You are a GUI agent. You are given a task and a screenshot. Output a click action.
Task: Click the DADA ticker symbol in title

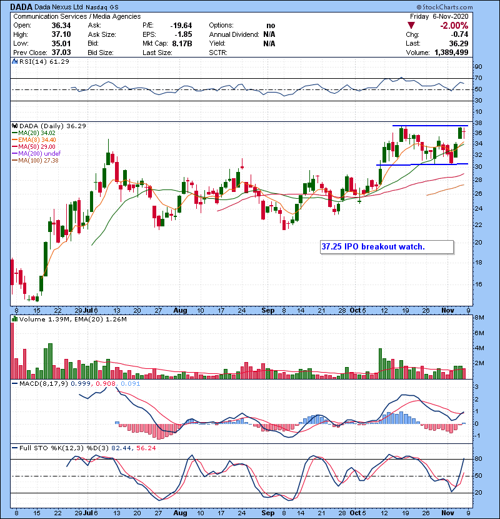pos(21,7)
